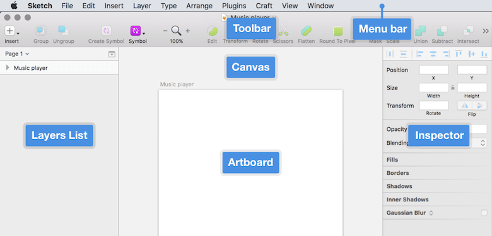Enable the Gaussian Blur checkbox
This screenshot has height=236, width=492.
click(x=484, y=213)
